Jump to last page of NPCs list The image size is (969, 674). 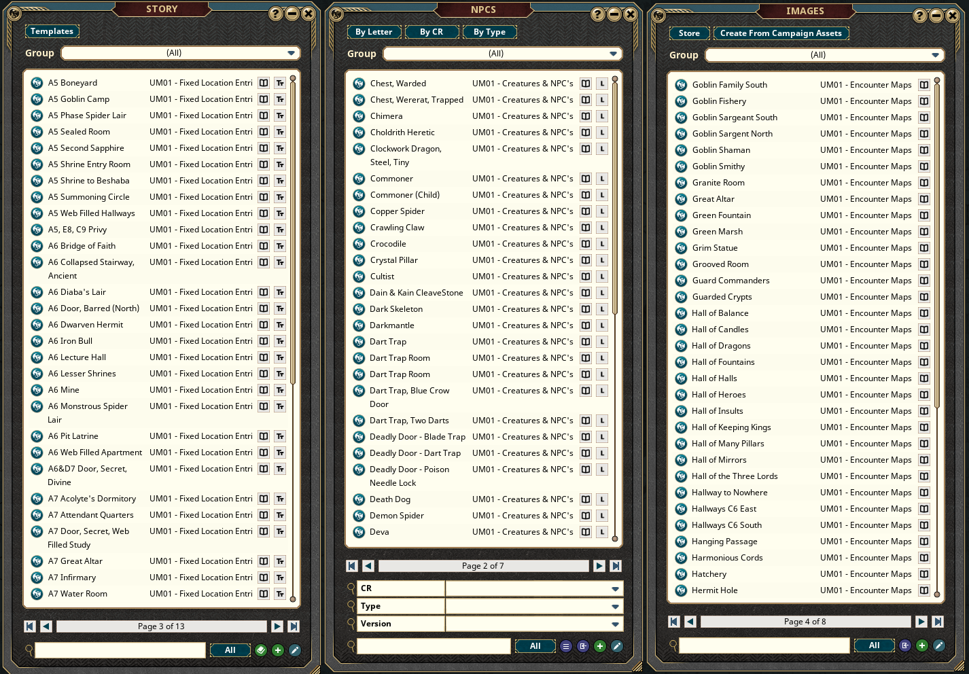click(616, 566)
